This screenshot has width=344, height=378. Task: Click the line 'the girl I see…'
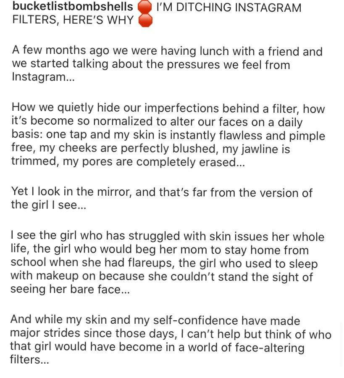click(x=48, y=205)
